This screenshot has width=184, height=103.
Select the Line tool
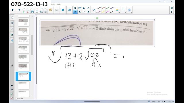coord(84,12)
